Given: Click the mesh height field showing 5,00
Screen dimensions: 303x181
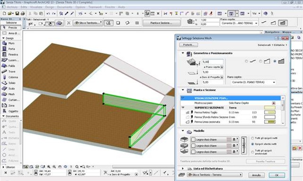Looking at the screenshot, I should click(213, 62).
